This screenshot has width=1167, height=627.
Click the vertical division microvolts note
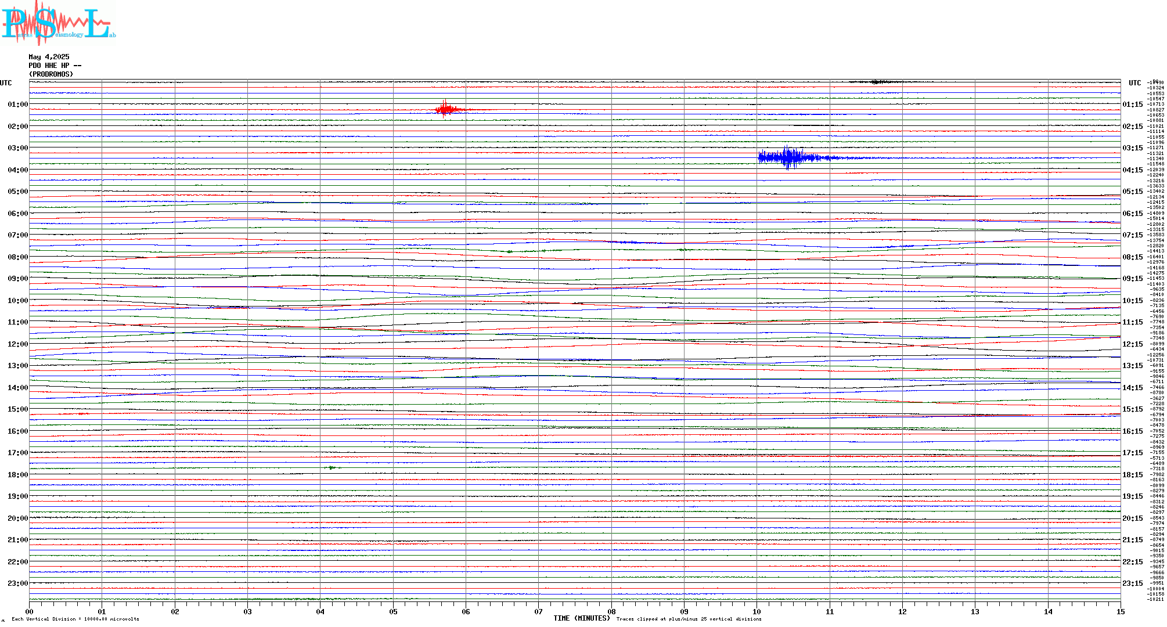tap(75, 619)
